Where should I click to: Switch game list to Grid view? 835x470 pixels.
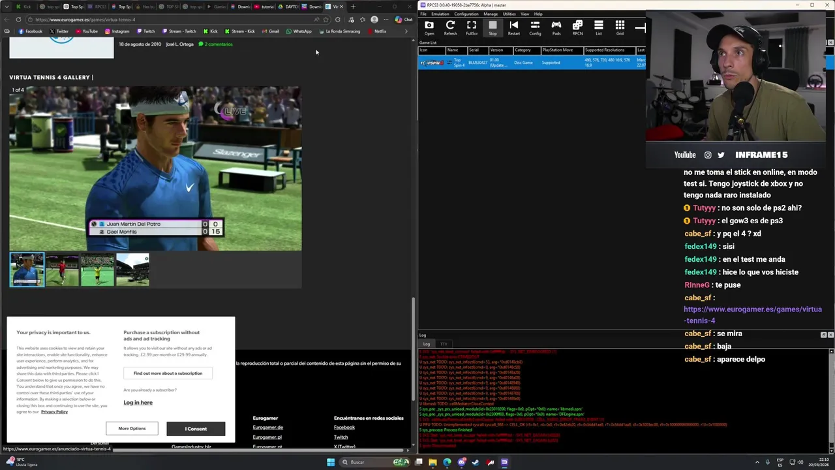(x=620, y=27)
